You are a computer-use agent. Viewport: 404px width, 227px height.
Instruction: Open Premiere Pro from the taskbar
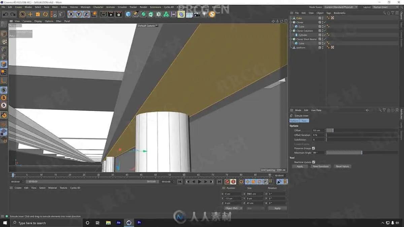click(x=139, y=223)
